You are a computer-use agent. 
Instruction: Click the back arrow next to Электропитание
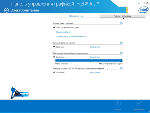[x=6, y=10]
